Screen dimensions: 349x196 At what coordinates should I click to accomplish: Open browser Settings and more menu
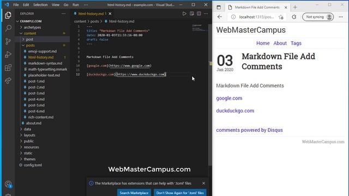pos(341,17)
